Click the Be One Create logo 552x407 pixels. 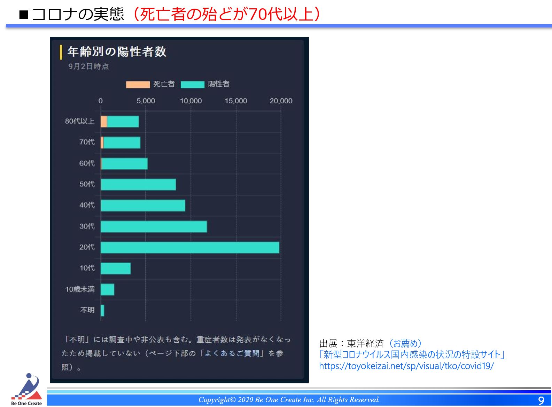(26, 389)
